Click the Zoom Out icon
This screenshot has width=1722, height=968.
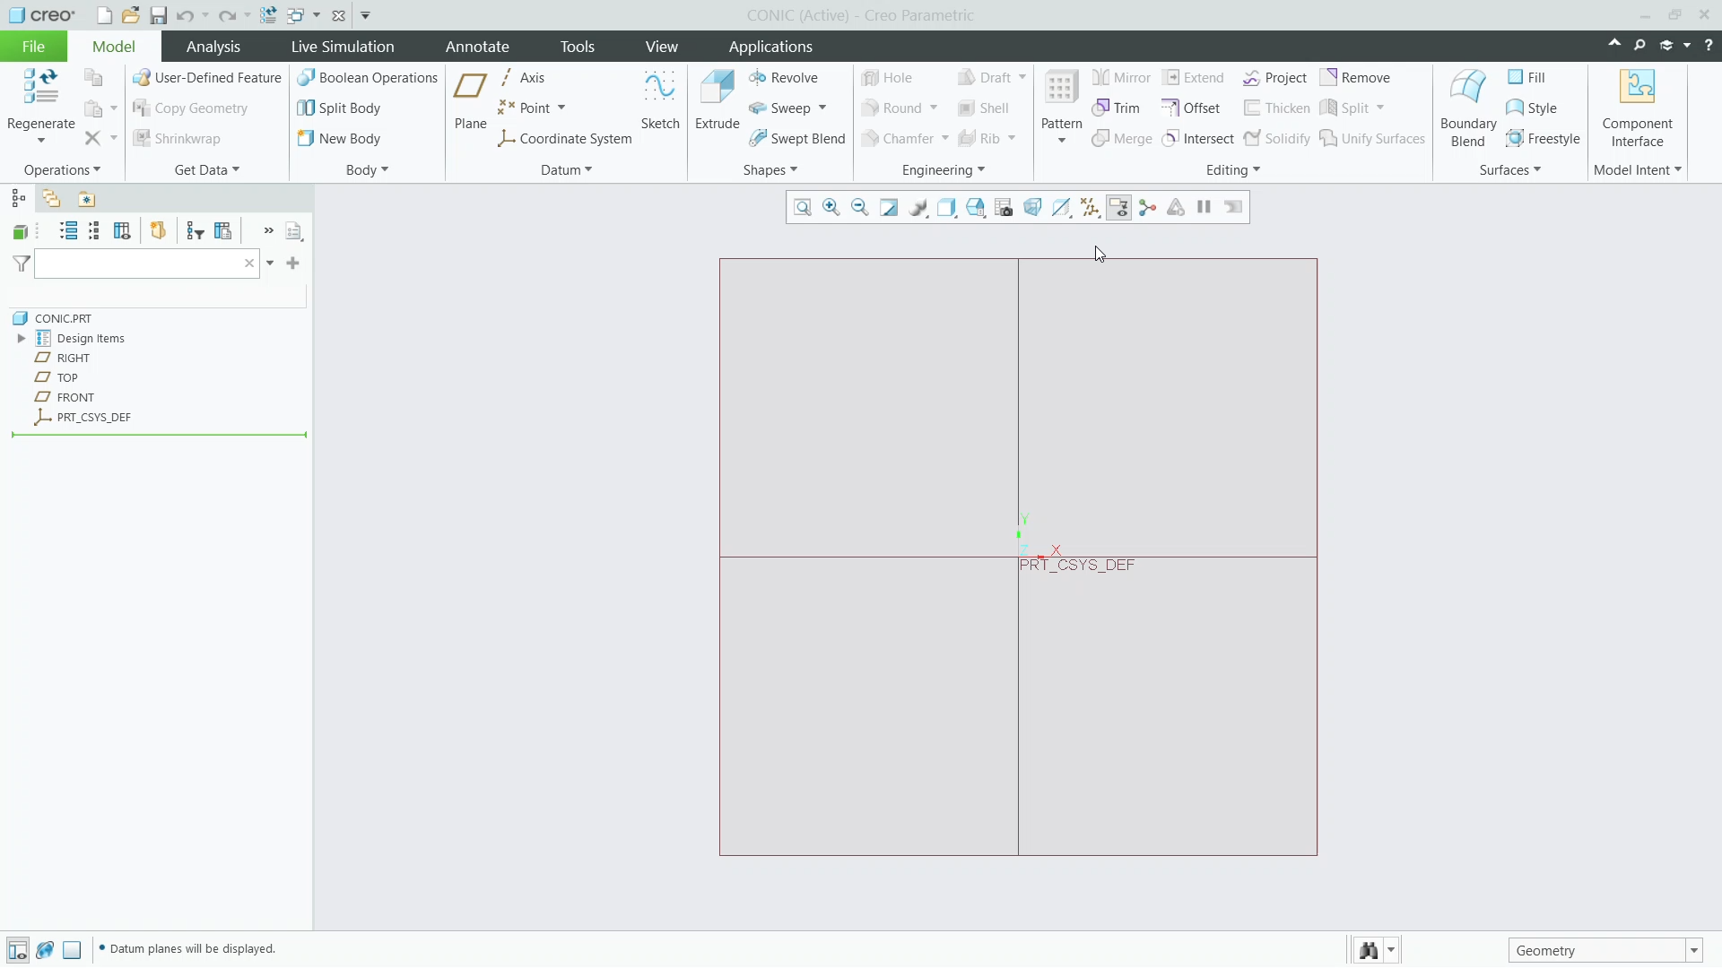point(860,208)
